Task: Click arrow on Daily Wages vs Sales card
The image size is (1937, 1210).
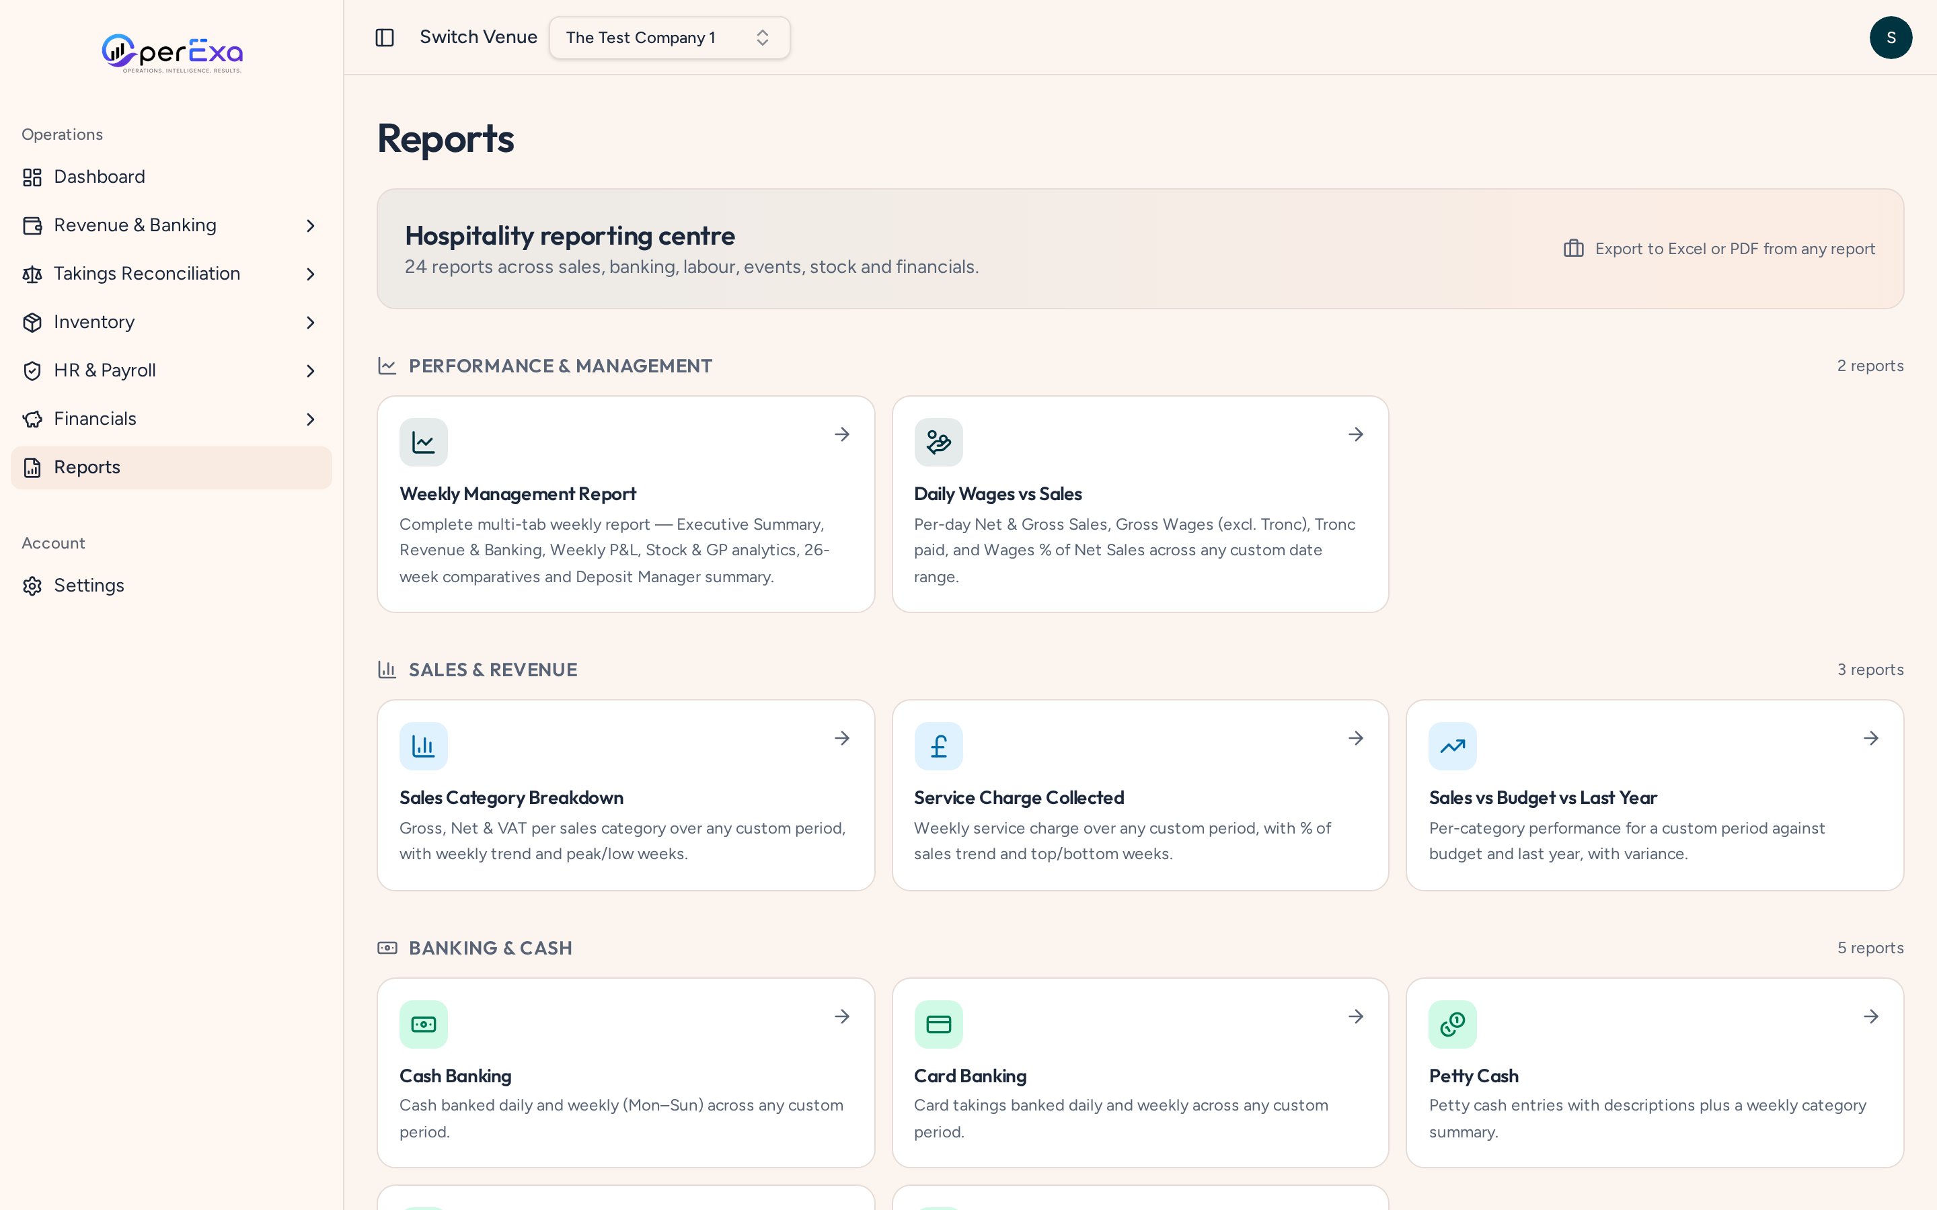Action: tap(1355, 434)
